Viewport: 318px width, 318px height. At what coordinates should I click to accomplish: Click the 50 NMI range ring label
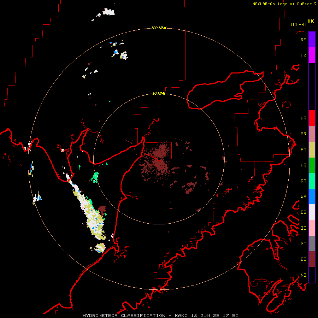[159, 93]
